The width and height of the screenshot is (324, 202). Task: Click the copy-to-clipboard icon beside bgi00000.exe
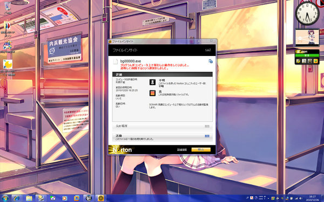211,61
